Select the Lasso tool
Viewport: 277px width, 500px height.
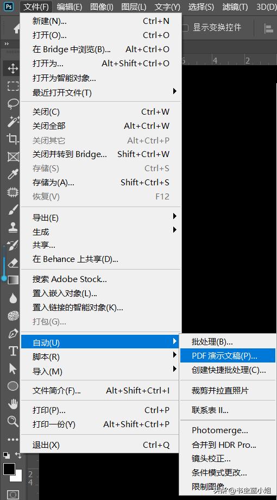point(12,104)
